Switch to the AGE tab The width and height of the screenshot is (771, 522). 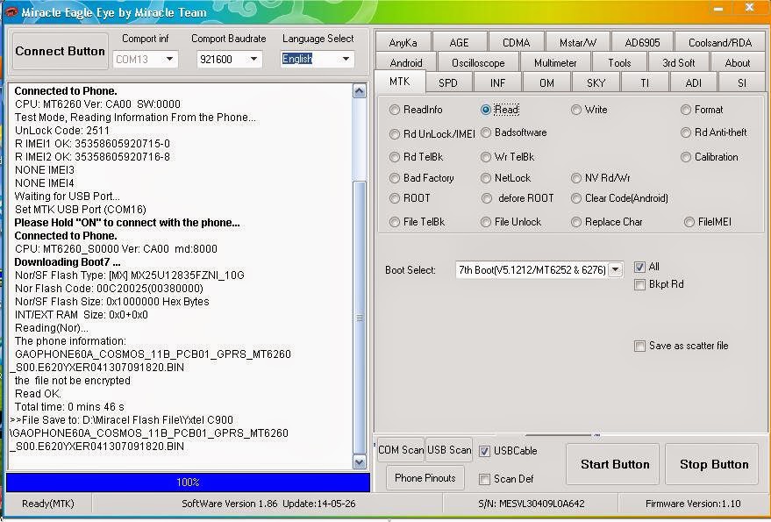point(460,43)
